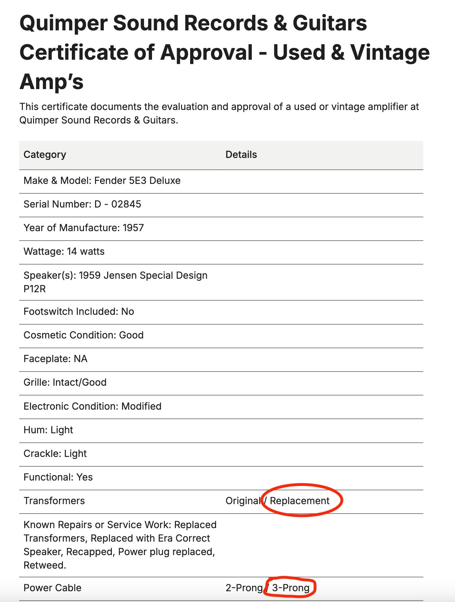Viewport: 455px width, 602px height.
Task: Select the Functional: Yes row
Action: pos(58,477)
